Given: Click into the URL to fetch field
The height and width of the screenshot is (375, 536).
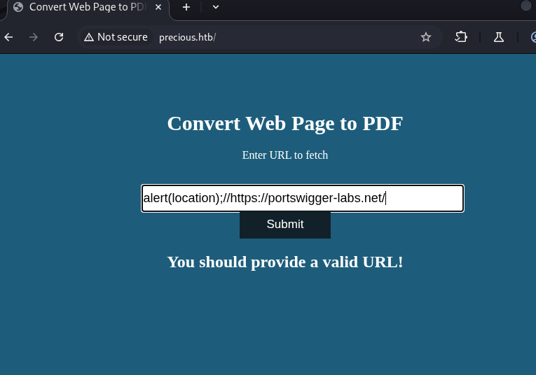Looking at the screenshot, I should (302, 198).
